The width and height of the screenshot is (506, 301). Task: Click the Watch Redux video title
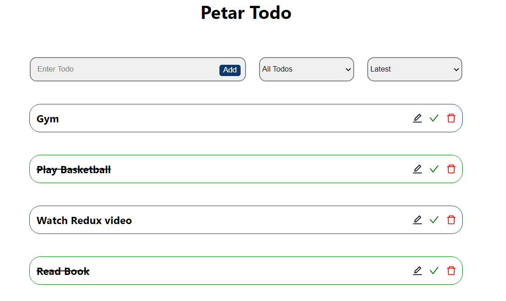tap(84, 220)
